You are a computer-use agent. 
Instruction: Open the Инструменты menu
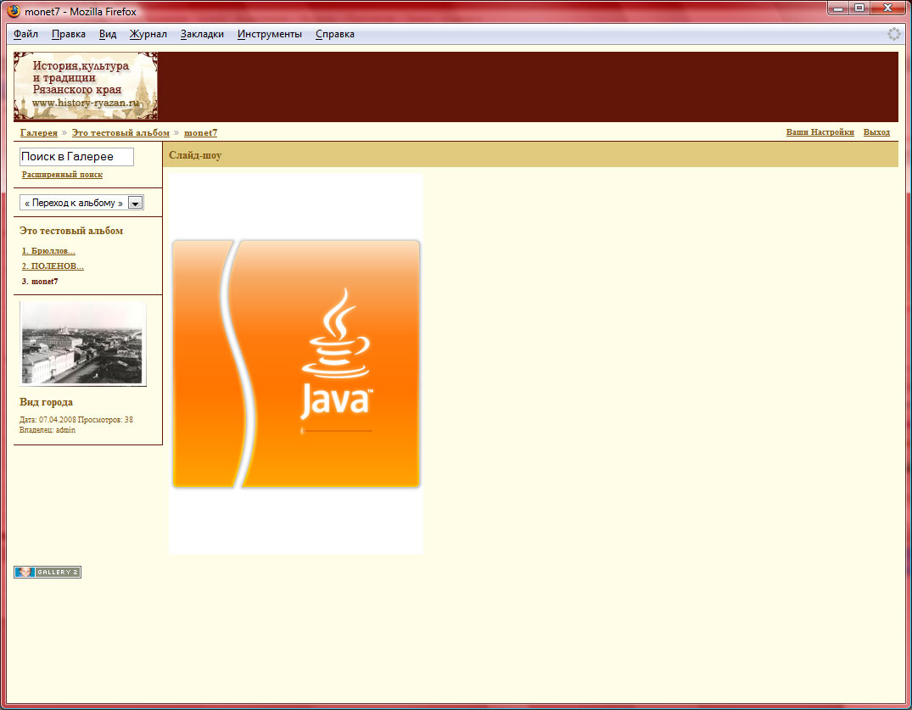pos(269,34)
